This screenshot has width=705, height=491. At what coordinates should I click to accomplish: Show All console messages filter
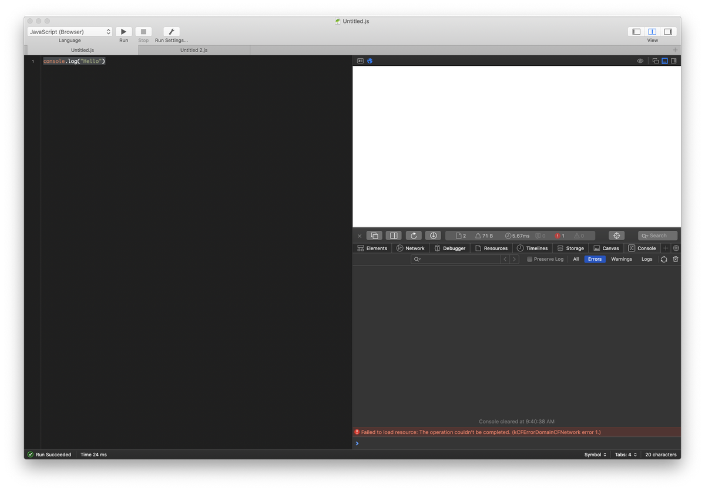tap(576, 259)
